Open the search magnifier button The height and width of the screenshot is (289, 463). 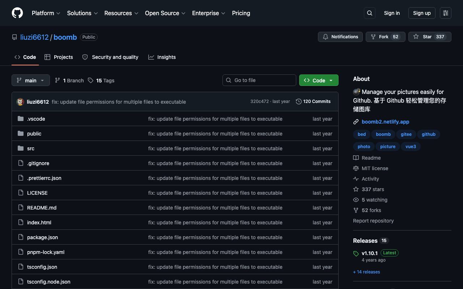point(370,13)
